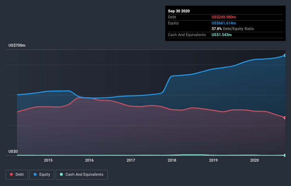The width and height of the screenshot is (291, 186).
Task: Click the Sep 30 2020 tooltip date
Action: tap(179, 11)
